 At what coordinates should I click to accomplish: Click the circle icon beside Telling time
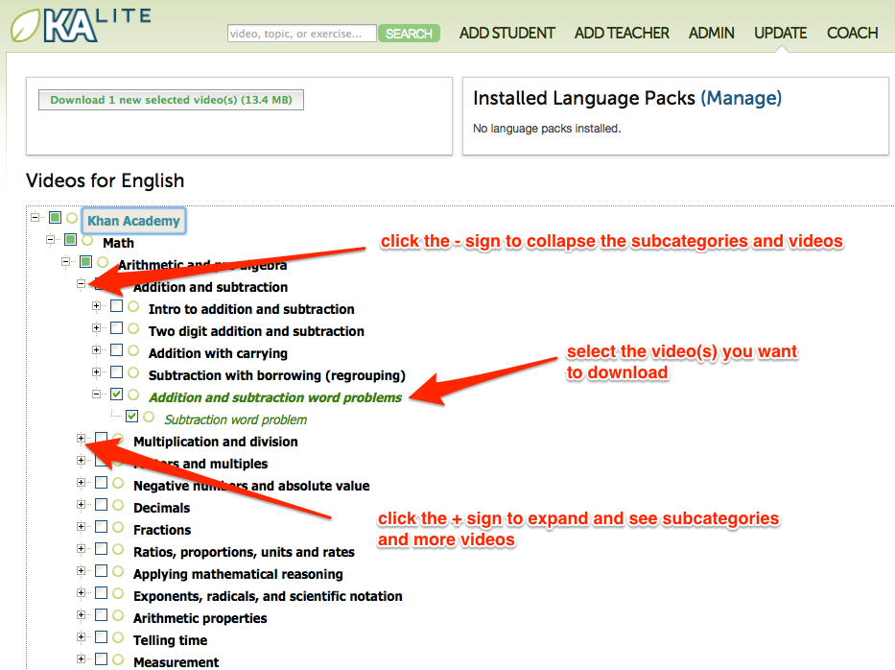tap(118, 637)
